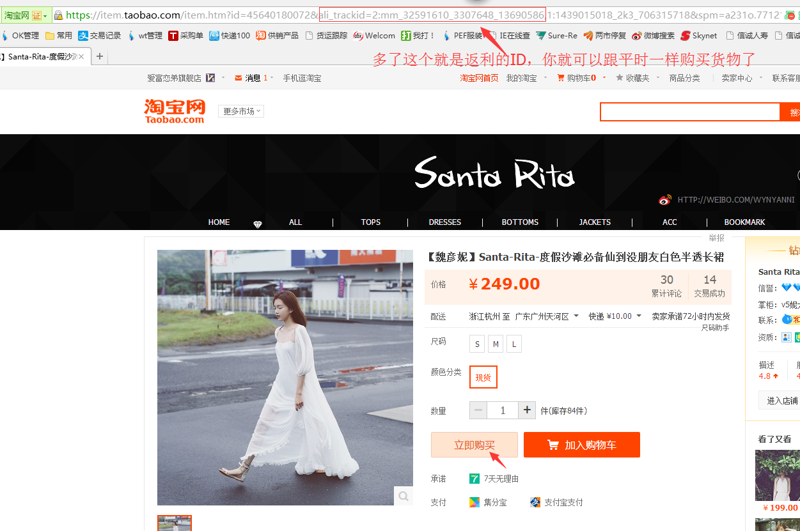
Task: Open the 采购单 bookmark
Action: click(x=185, y=36)
